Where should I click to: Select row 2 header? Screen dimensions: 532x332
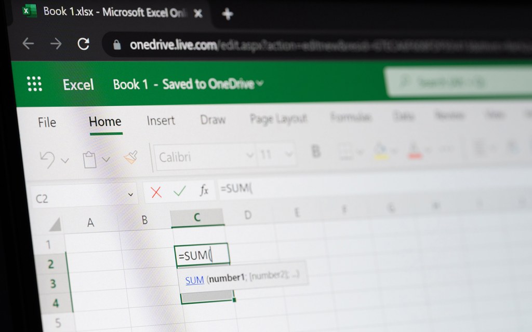50,264
